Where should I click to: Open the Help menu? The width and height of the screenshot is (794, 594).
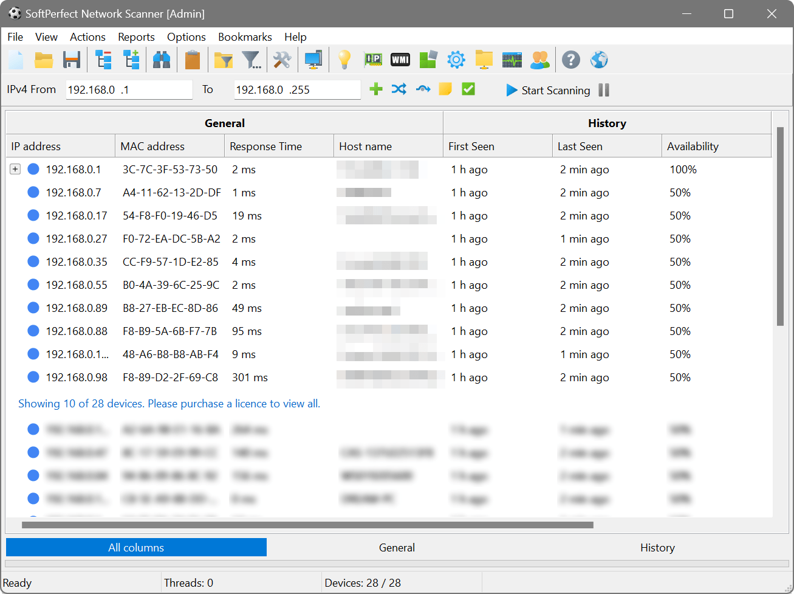tap(295, 37)
